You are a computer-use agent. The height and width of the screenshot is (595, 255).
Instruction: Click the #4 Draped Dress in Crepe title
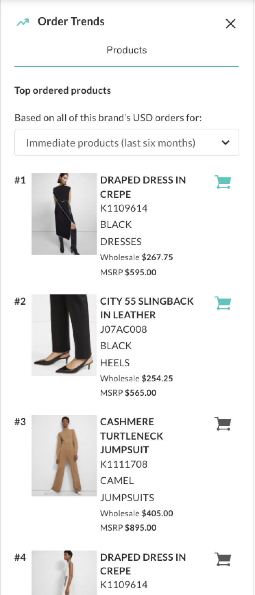point(143,564)
